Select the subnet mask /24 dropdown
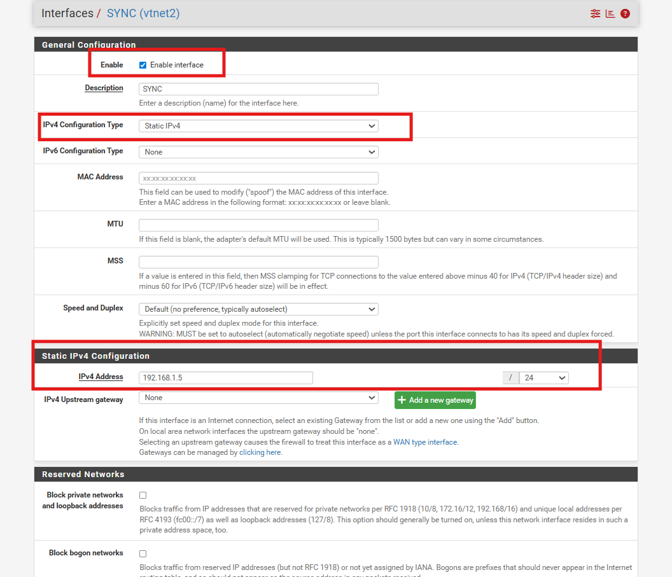 click(x=543, y=378)
